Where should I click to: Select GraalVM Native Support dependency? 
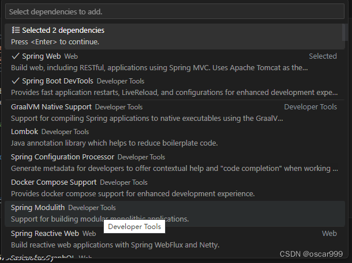click(x=175, y=113)
